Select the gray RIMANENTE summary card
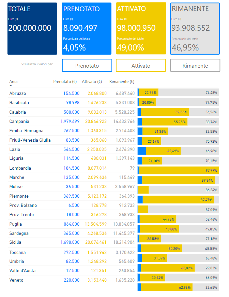 click(x=195, y=29)
